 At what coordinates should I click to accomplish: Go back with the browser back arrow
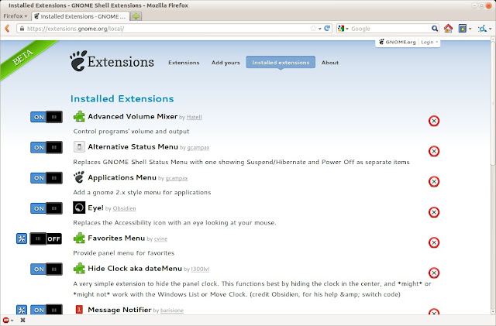coord(7,29)
